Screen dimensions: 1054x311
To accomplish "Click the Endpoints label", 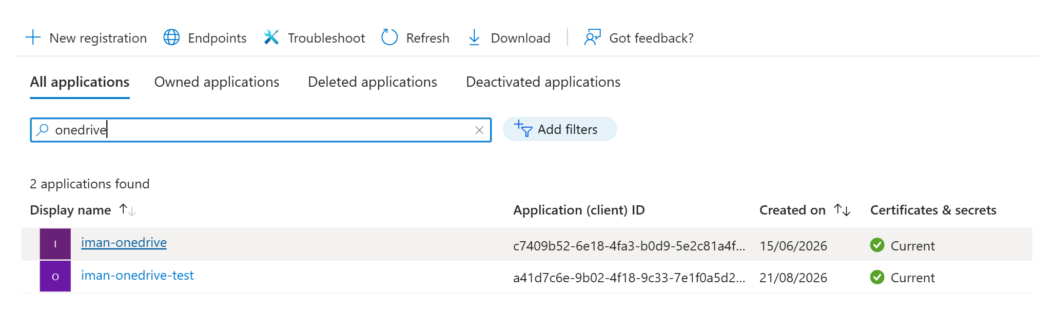I will pyautogui.click(x=217, y=38).
